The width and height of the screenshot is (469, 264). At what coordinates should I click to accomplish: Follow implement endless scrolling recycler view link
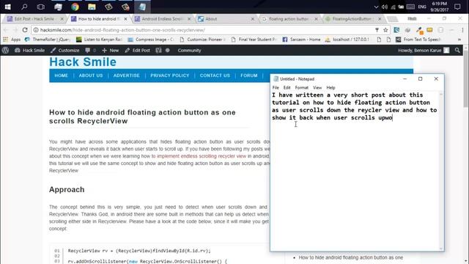[x=202, y=156]
